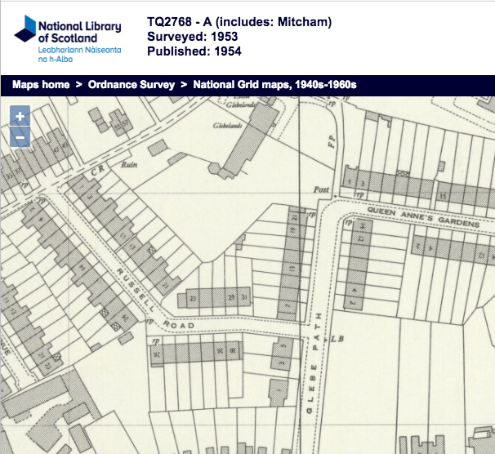Zoom out of the map
Screen dimensions: 495x454
20,138
